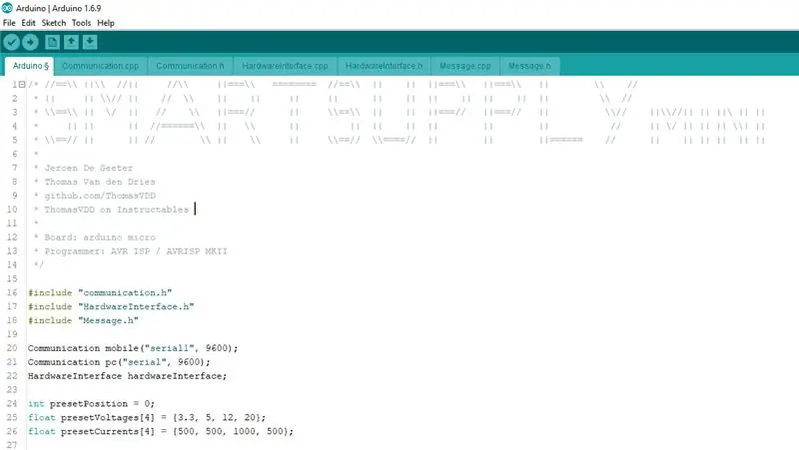Switch to the Message.h tab
799x450 pixels.
[529, 66]
